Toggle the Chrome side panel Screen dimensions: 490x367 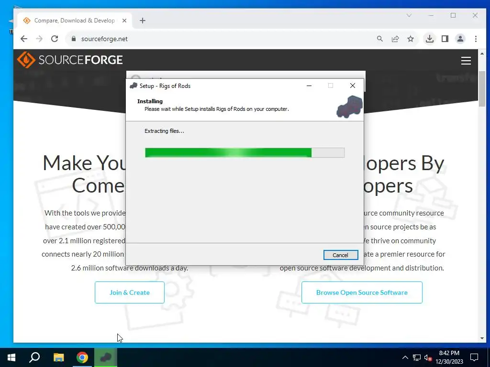[445, 39]
